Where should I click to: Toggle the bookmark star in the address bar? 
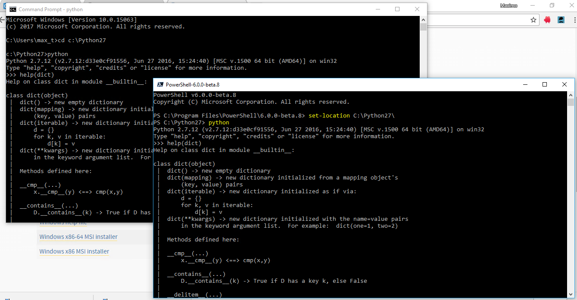534,19
